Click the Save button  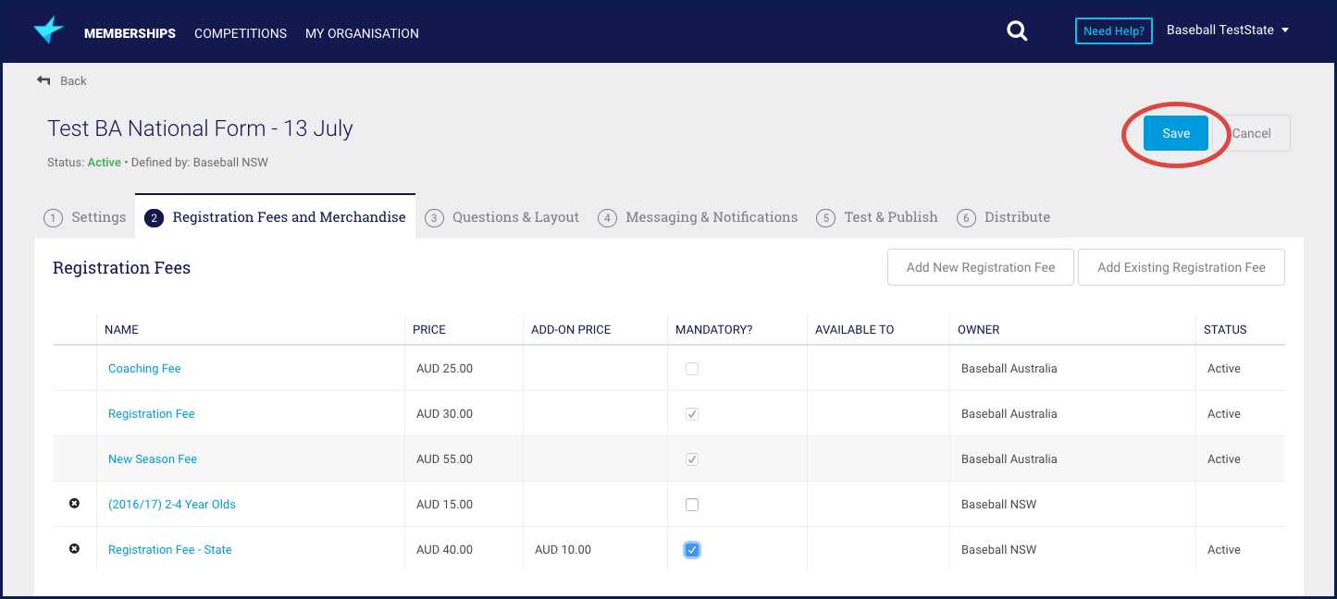pyautogui.click(x=1176, y=133)
